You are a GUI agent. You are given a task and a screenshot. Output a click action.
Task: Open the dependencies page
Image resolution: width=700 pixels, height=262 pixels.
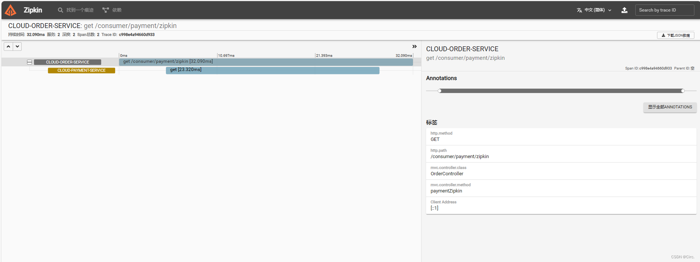(112, 10)
